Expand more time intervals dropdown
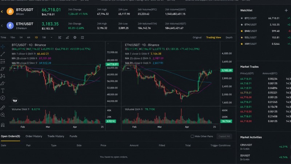 tap(51, 38)
